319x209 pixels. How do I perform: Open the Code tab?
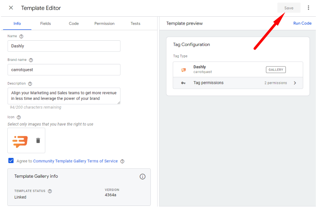(x=74, y=24)
